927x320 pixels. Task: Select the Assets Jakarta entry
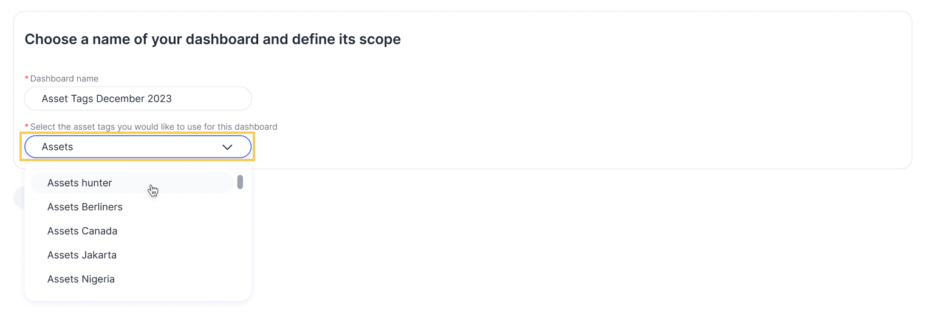132,255
